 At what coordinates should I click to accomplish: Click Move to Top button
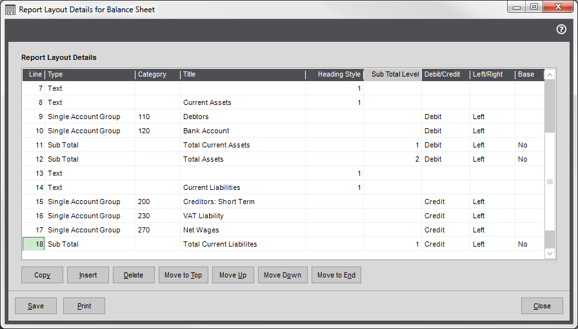(183, 275)
